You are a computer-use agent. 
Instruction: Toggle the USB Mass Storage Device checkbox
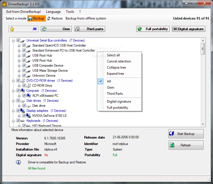(24, 71)
